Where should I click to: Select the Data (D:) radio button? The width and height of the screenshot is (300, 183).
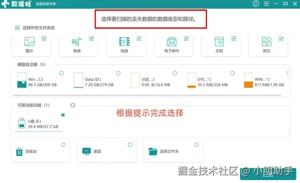(x=118, y=73)
